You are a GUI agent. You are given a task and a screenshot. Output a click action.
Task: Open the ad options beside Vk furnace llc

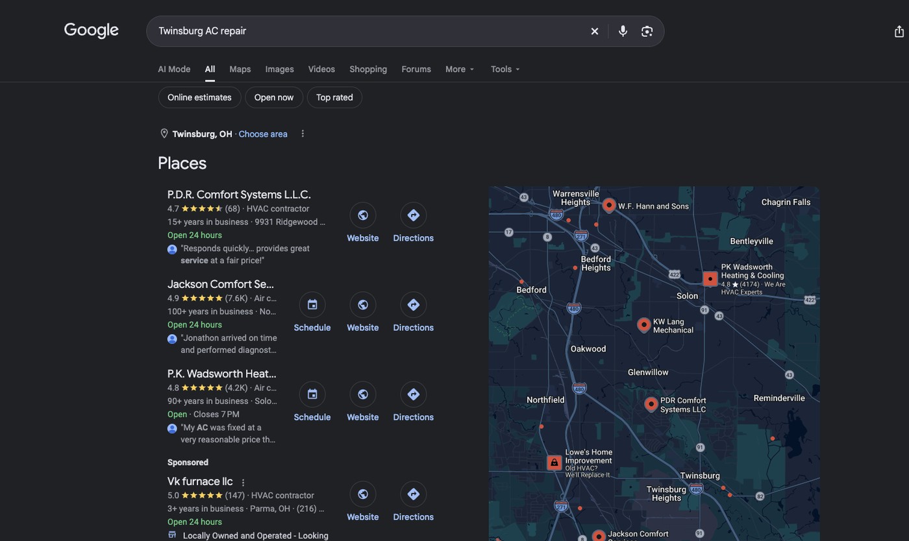point(243,483)
